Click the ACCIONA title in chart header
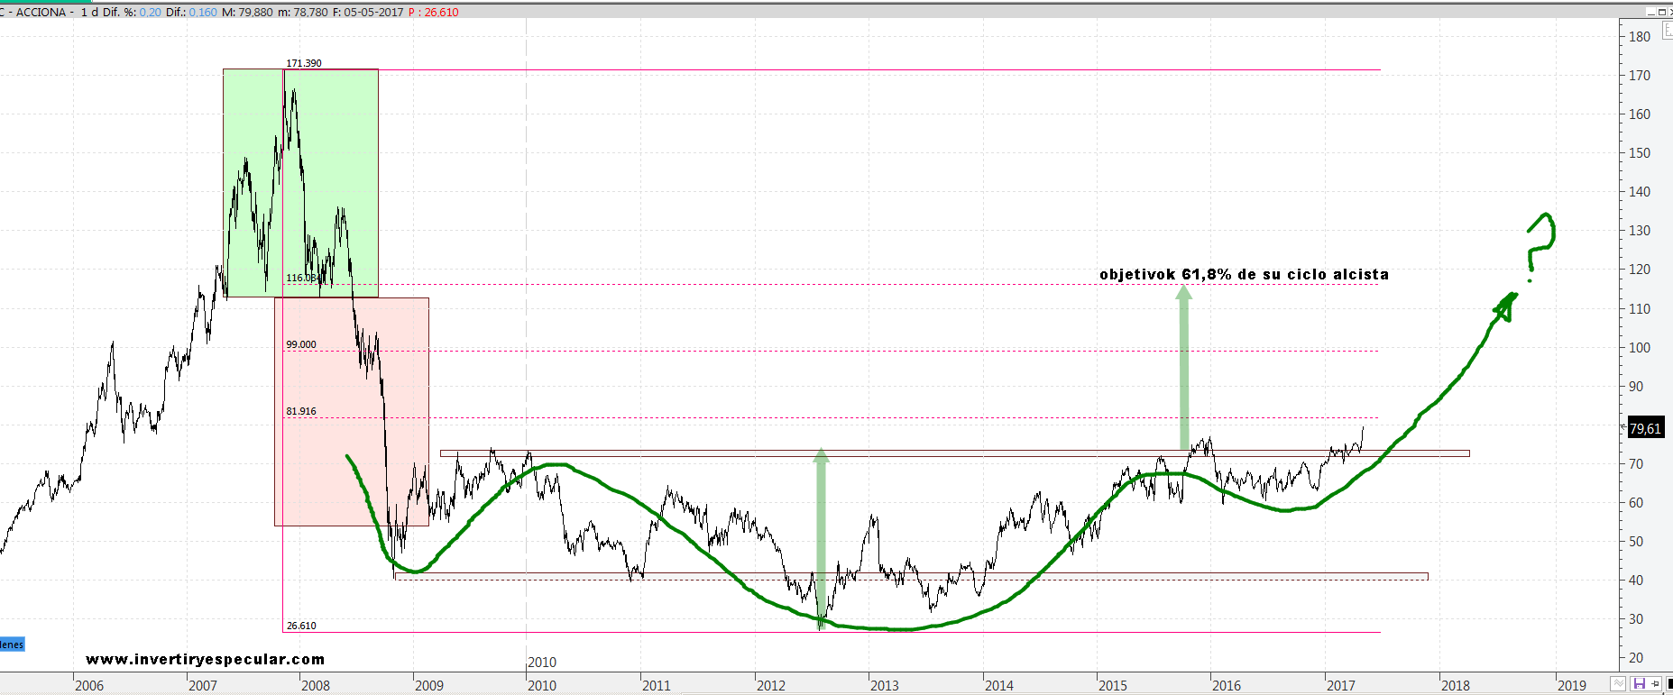This screenshot has width=1673, height=695. point(41,12)
